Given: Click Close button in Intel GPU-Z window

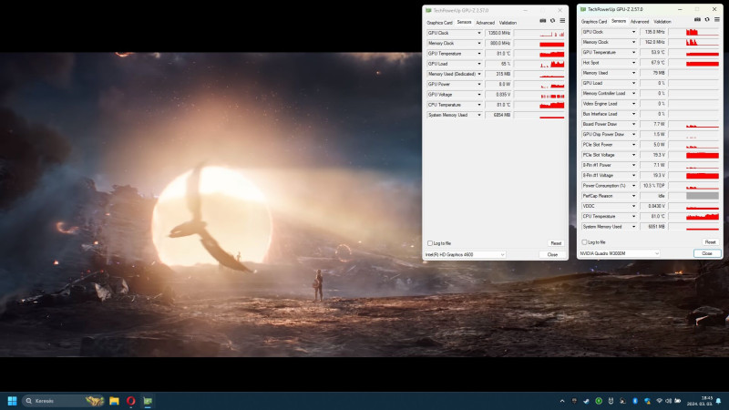Looking at the screenshot, I should tap(552, 255).
